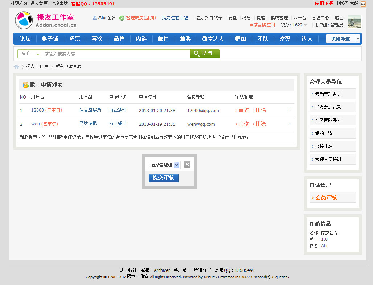Click the green 搜索 search button
Viewport: 373px width, 285px height.
[x=205, y=54]
